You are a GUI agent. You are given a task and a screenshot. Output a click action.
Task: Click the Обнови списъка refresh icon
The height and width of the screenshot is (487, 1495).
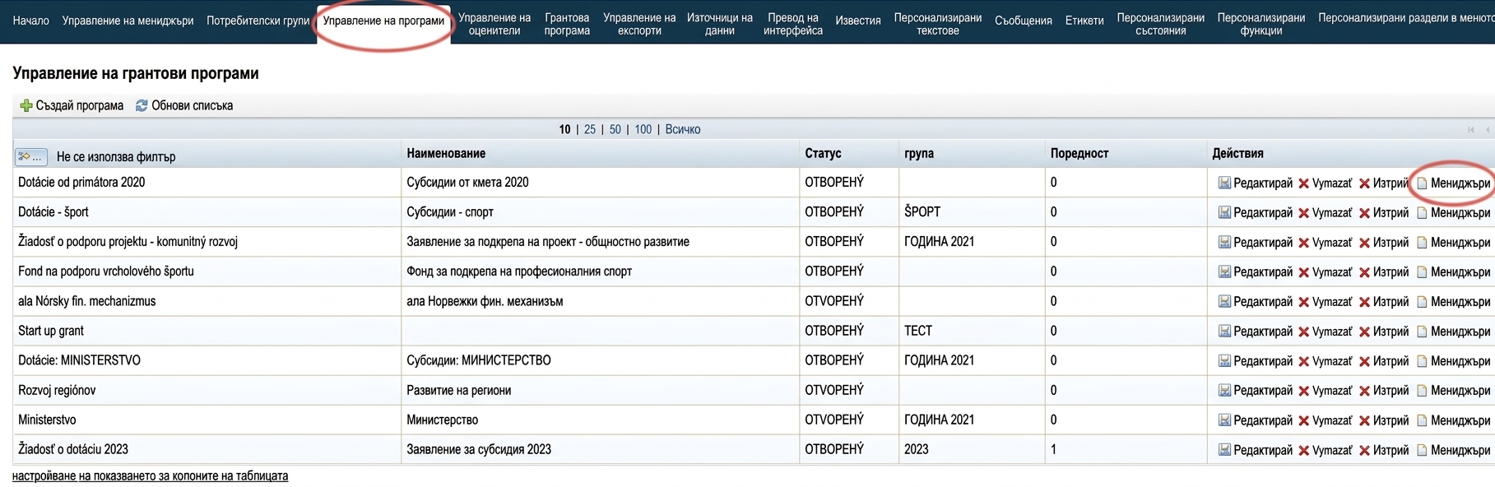click(142, 105)
